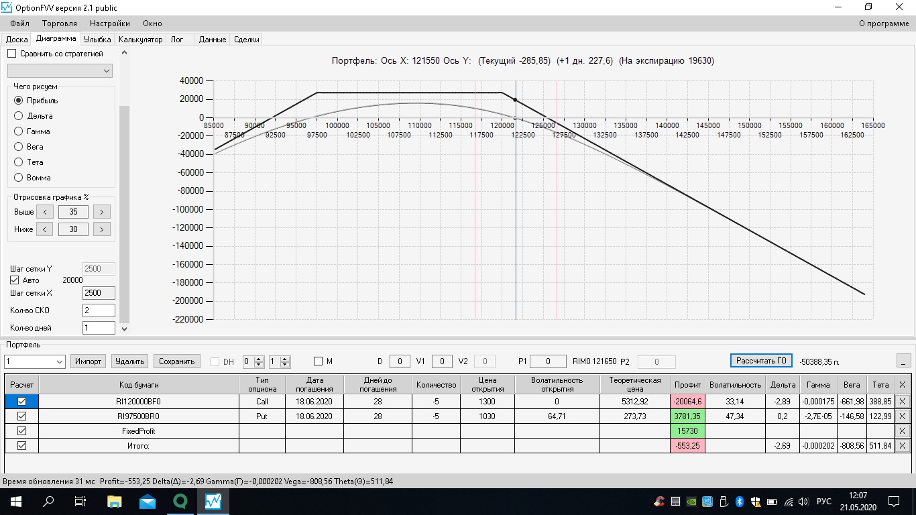Increase the Выше percentage with right arrow

101,212
